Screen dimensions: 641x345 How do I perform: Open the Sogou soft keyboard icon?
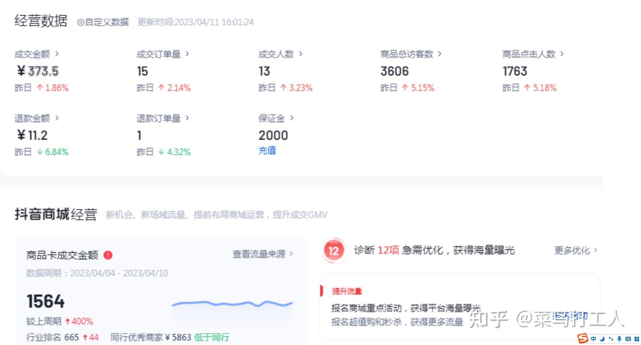point(628,339)
